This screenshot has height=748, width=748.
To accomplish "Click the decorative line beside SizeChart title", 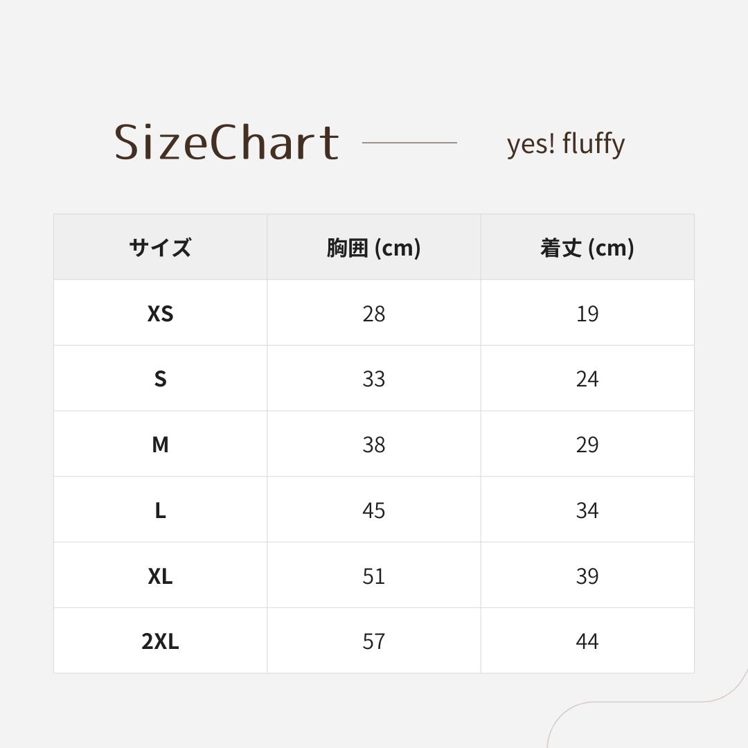I will coord(409,143).
